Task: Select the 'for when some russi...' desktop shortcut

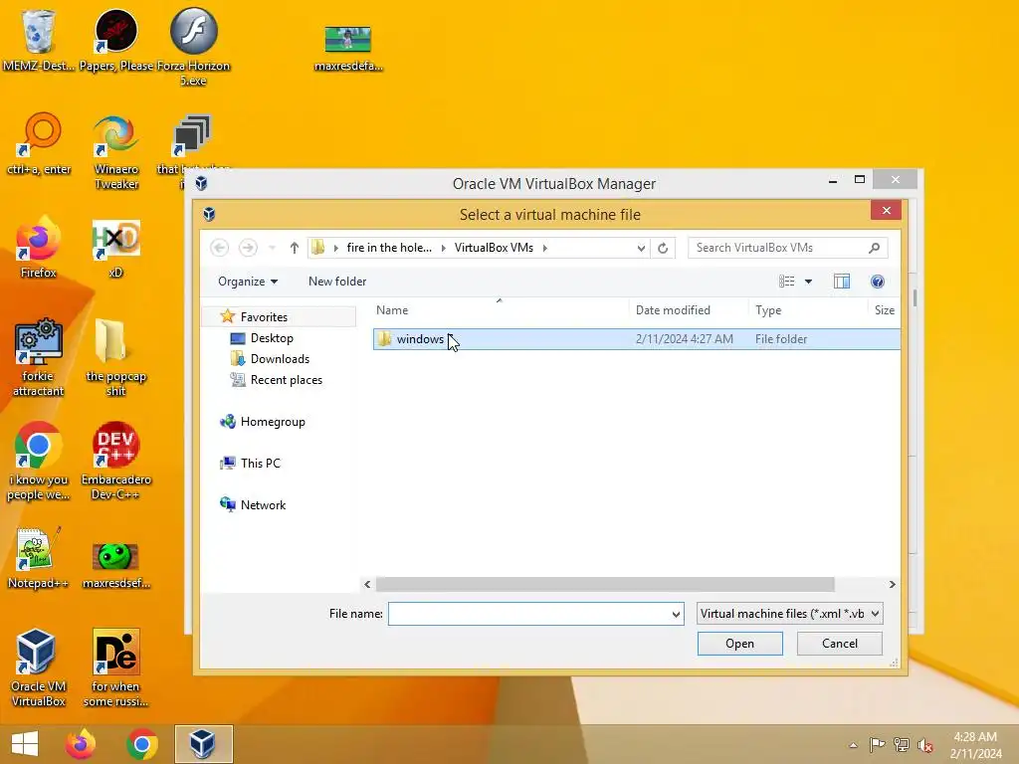Action: pos(115,668)
